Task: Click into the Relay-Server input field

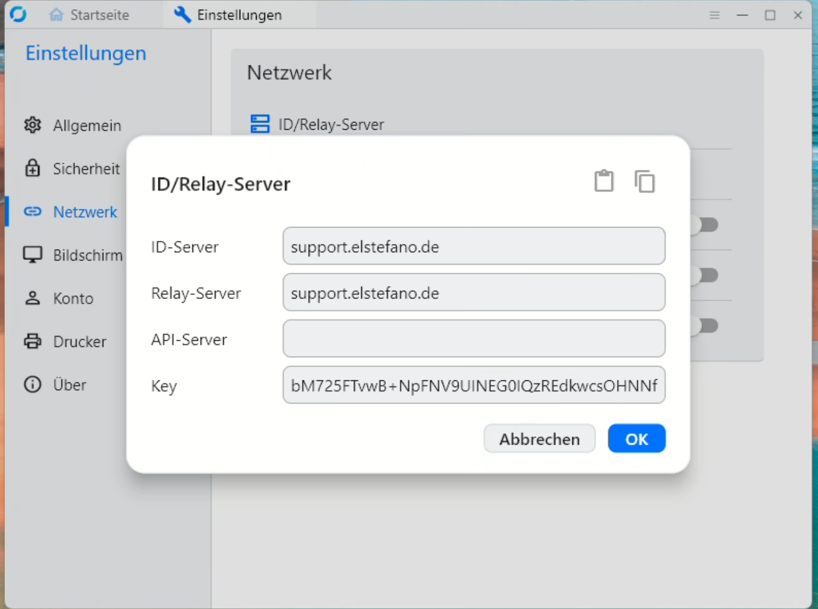Action: 474,292
